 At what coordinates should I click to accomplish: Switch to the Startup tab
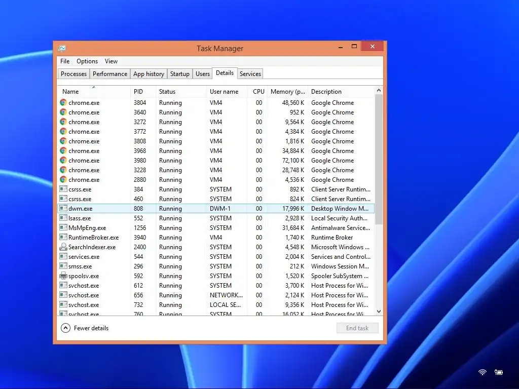pyautogui.click(x=180, y=74)
